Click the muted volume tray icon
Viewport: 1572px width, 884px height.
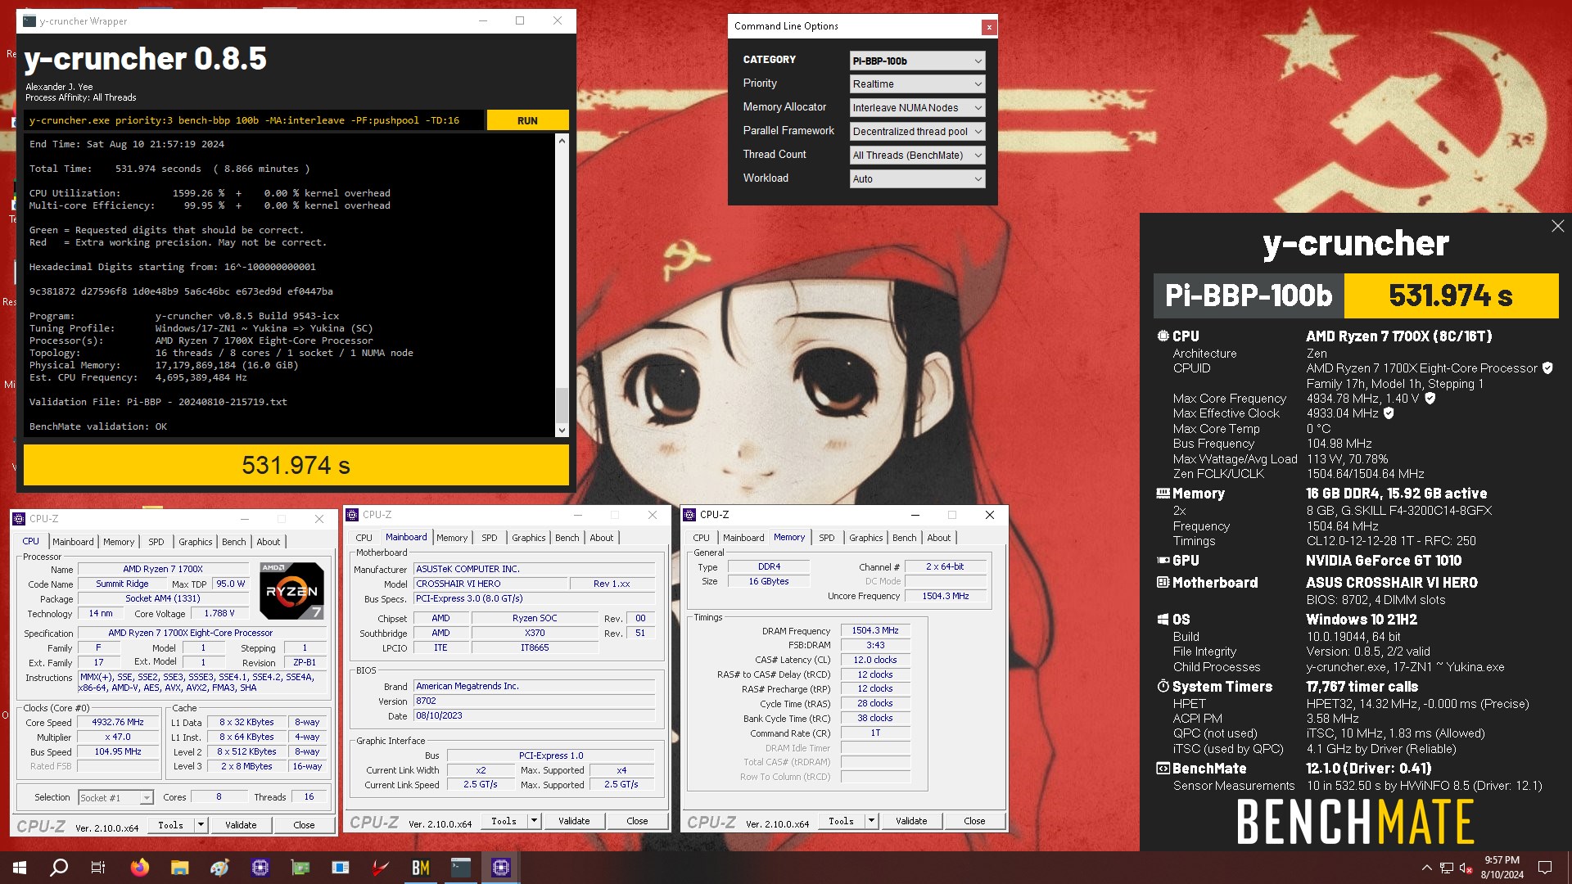(1466, 868)
